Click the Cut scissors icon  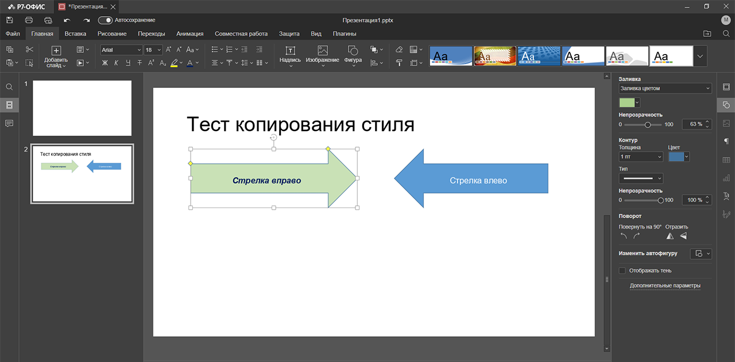pyautogui.click(x=30, y=50)
